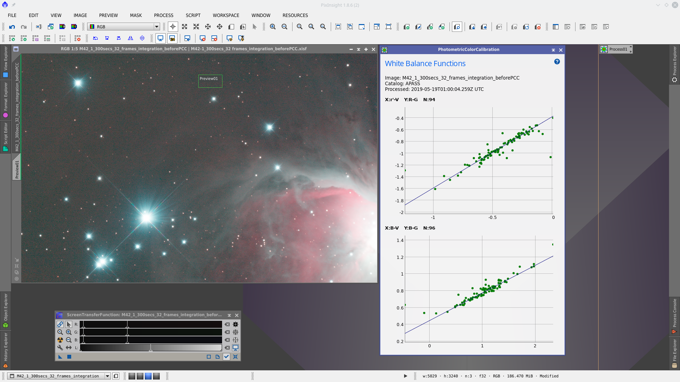
Task: Click the undo arrow in toolbar
Action: point(12,27)
